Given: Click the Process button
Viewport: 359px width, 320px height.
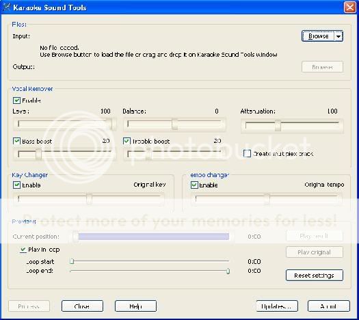Looking at the screenshot, I should point(29,306).
